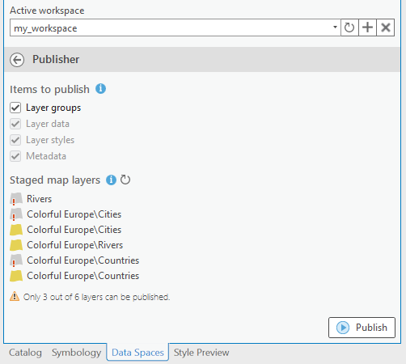The image size is (406, 364).
Task: Toggle the Layer styles checkbox
Action: [x=15, y=140]
